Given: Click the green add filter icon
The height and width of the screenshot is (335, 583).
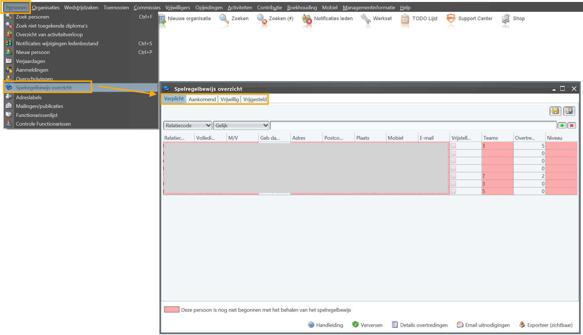Looking at the screenshot, I should coord(562,125).
